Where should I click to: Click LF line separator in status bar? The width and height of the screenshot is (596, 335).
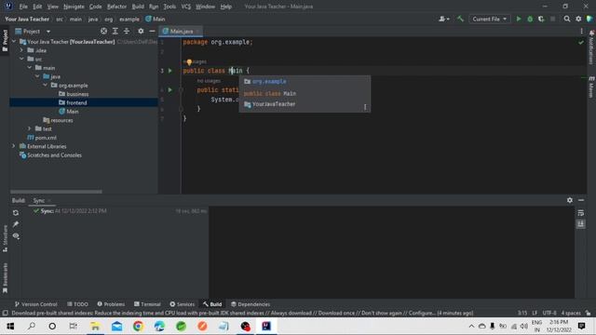click(x=535, y=313)
